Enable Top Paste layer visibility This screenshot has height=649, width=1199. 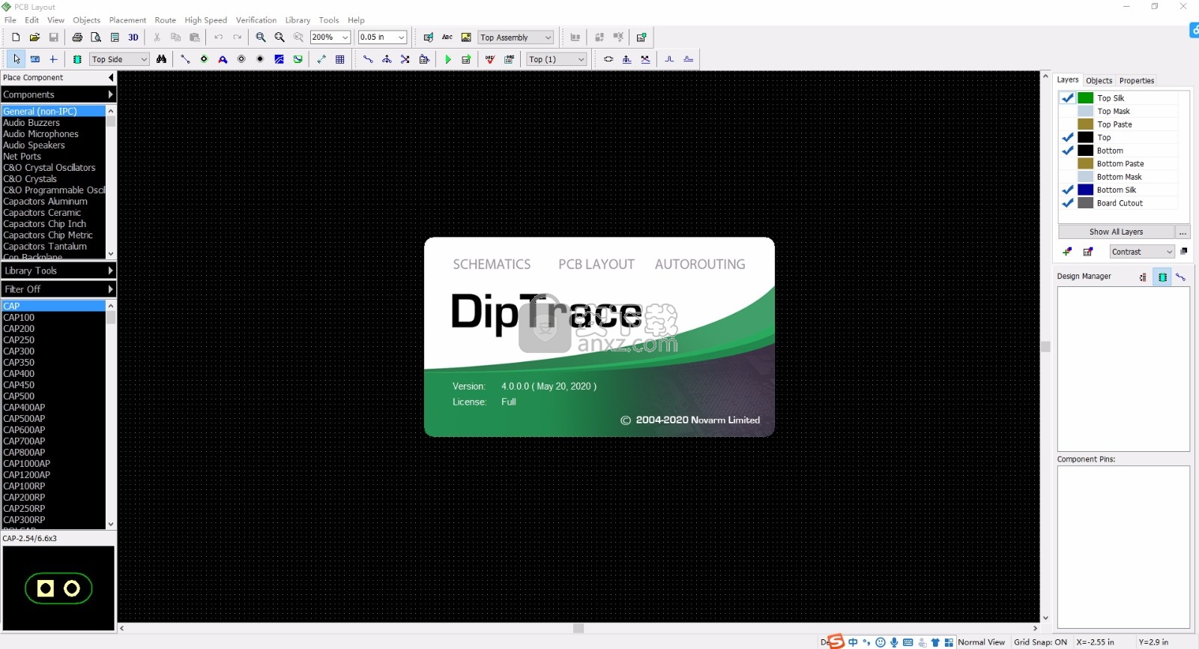(x=1068, y=124)
